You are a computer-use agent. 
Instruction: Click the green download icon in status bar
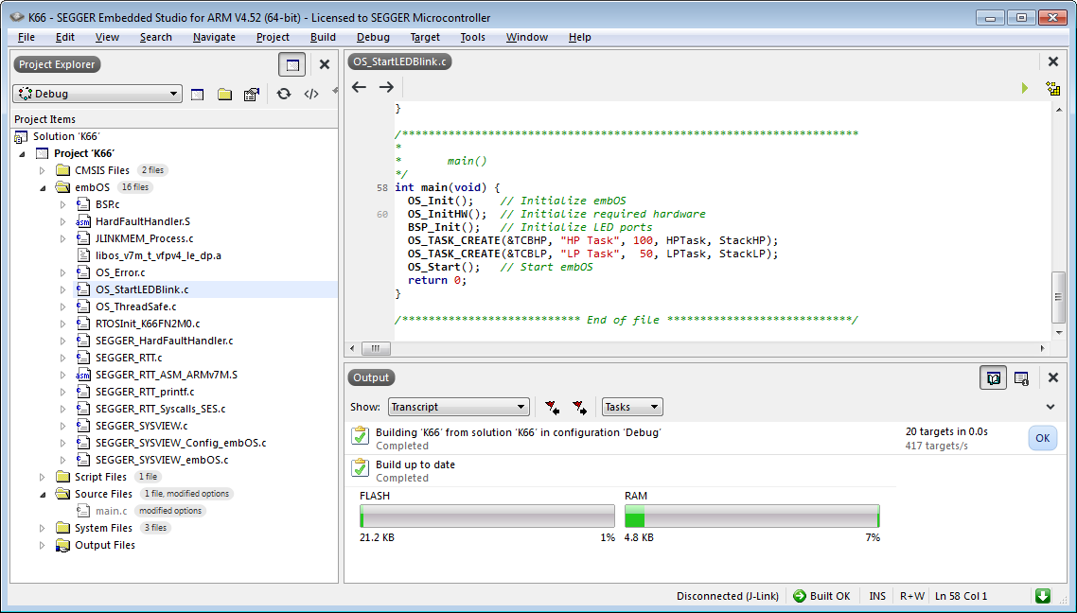1042,596
